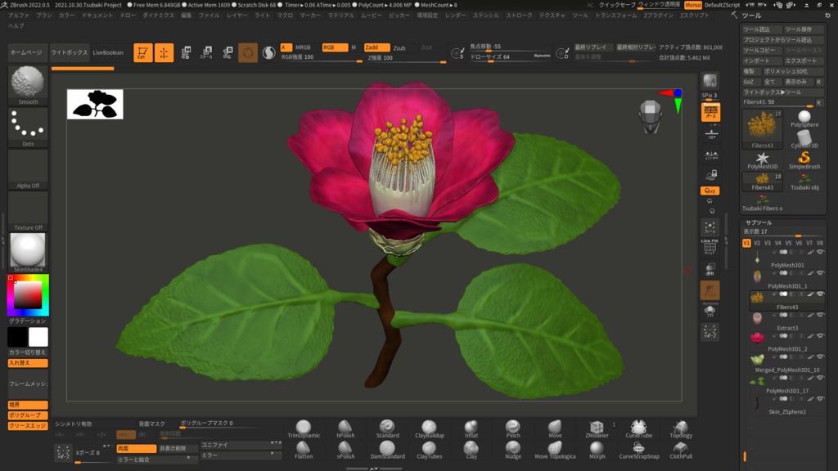Open the ヘルプ (Help) menu
Image resolution: width=838 pixels, height=471 pixels.
point(16,25)
